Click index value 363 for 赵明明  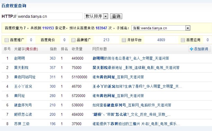[53, 58]
